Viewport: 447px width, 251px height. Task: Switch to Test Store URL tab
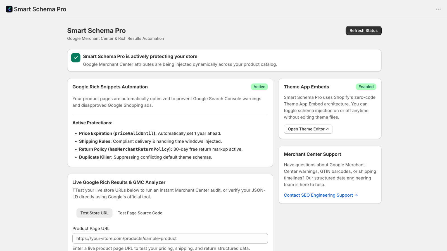coord(94,213)
